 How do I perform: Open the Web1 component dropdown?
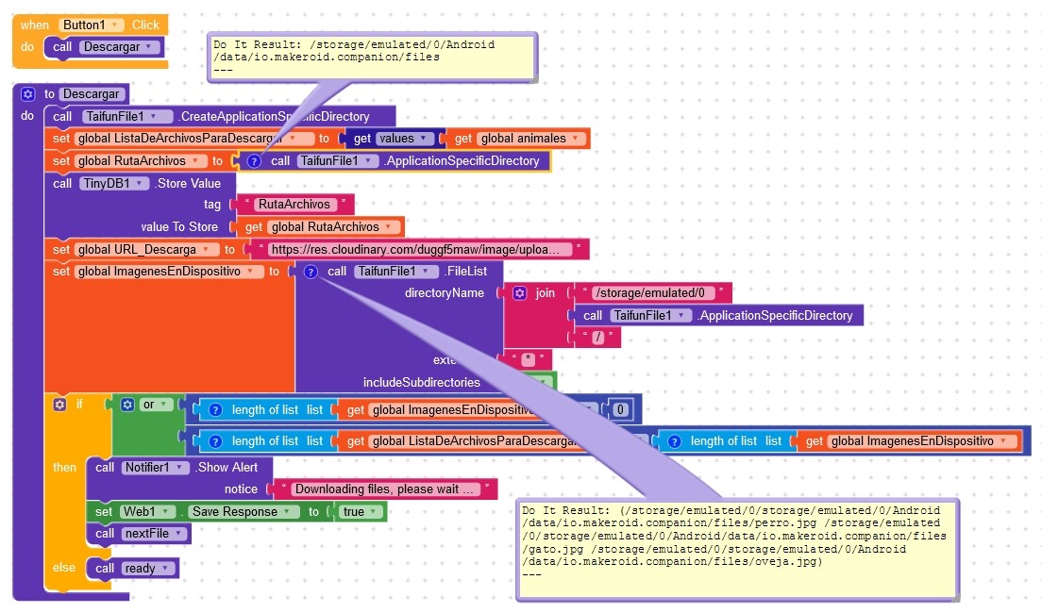[147, 512]
